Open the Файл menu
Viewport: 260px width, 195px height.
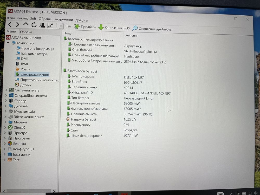point(11,18)
